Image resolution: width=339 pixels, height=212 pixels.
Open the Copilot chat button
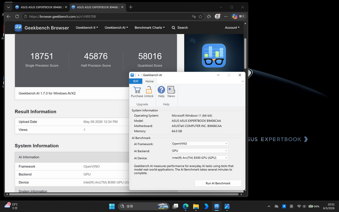point(238,17)
